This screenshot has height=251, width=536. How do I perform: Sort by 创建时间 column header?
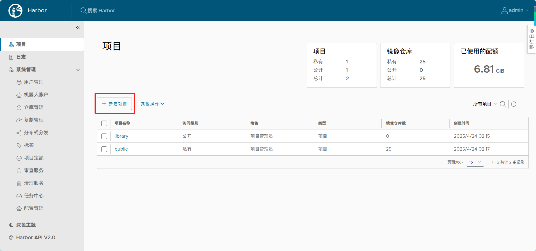click(x=462, y=123)
